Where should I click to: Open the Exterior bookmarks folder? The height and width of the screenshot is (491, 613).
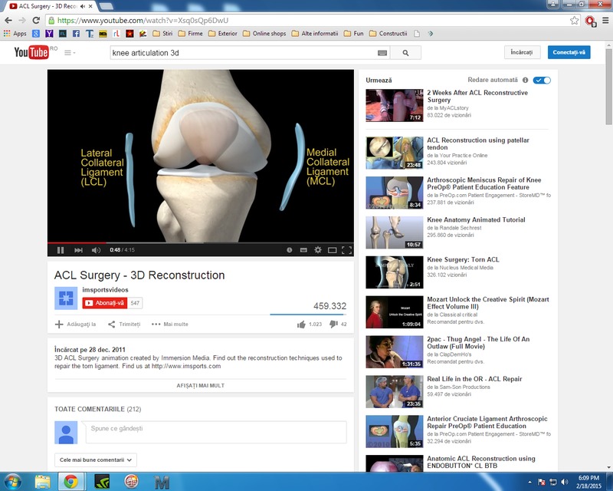(x=223, y=34)
